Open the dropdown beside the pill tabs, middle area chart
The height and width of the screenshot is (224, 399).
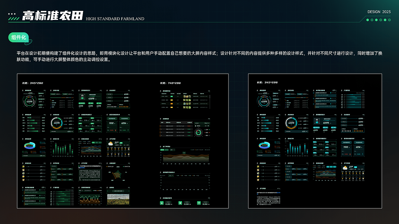(172, 150)
